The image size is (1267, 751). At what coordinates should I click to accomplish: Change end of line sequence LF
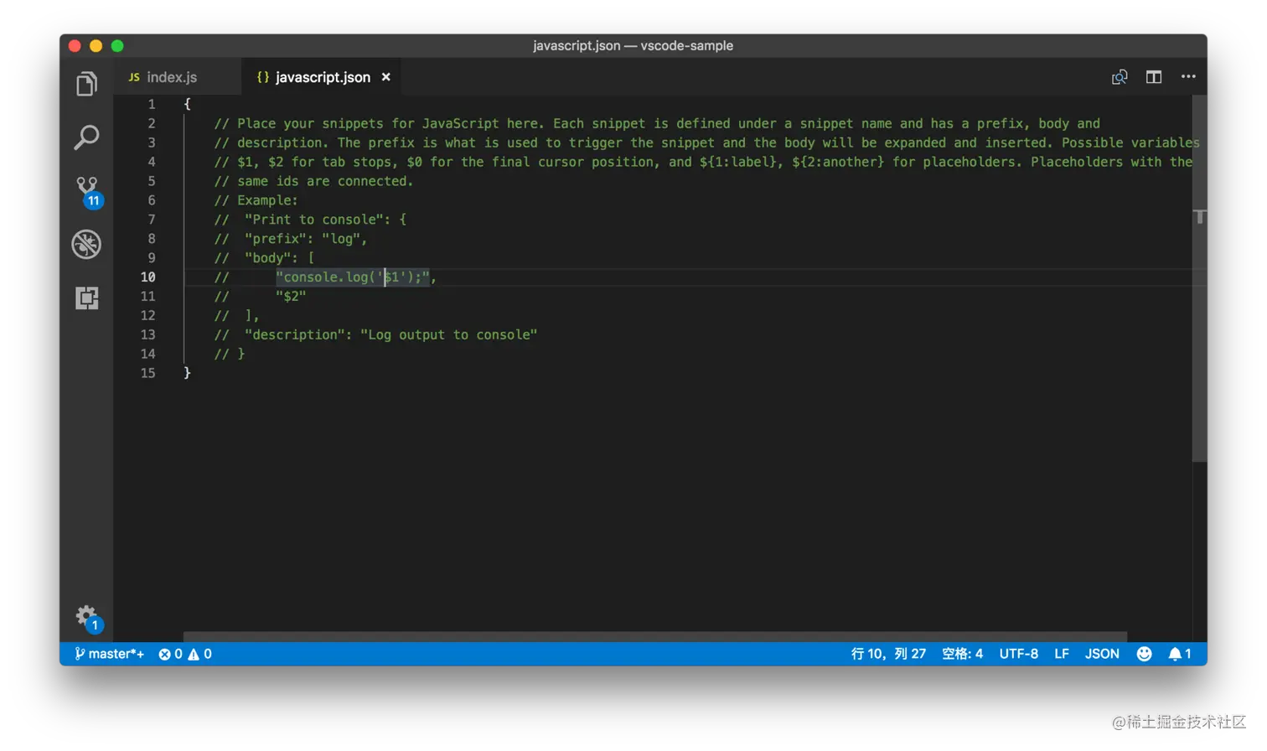click(1062, 654)
